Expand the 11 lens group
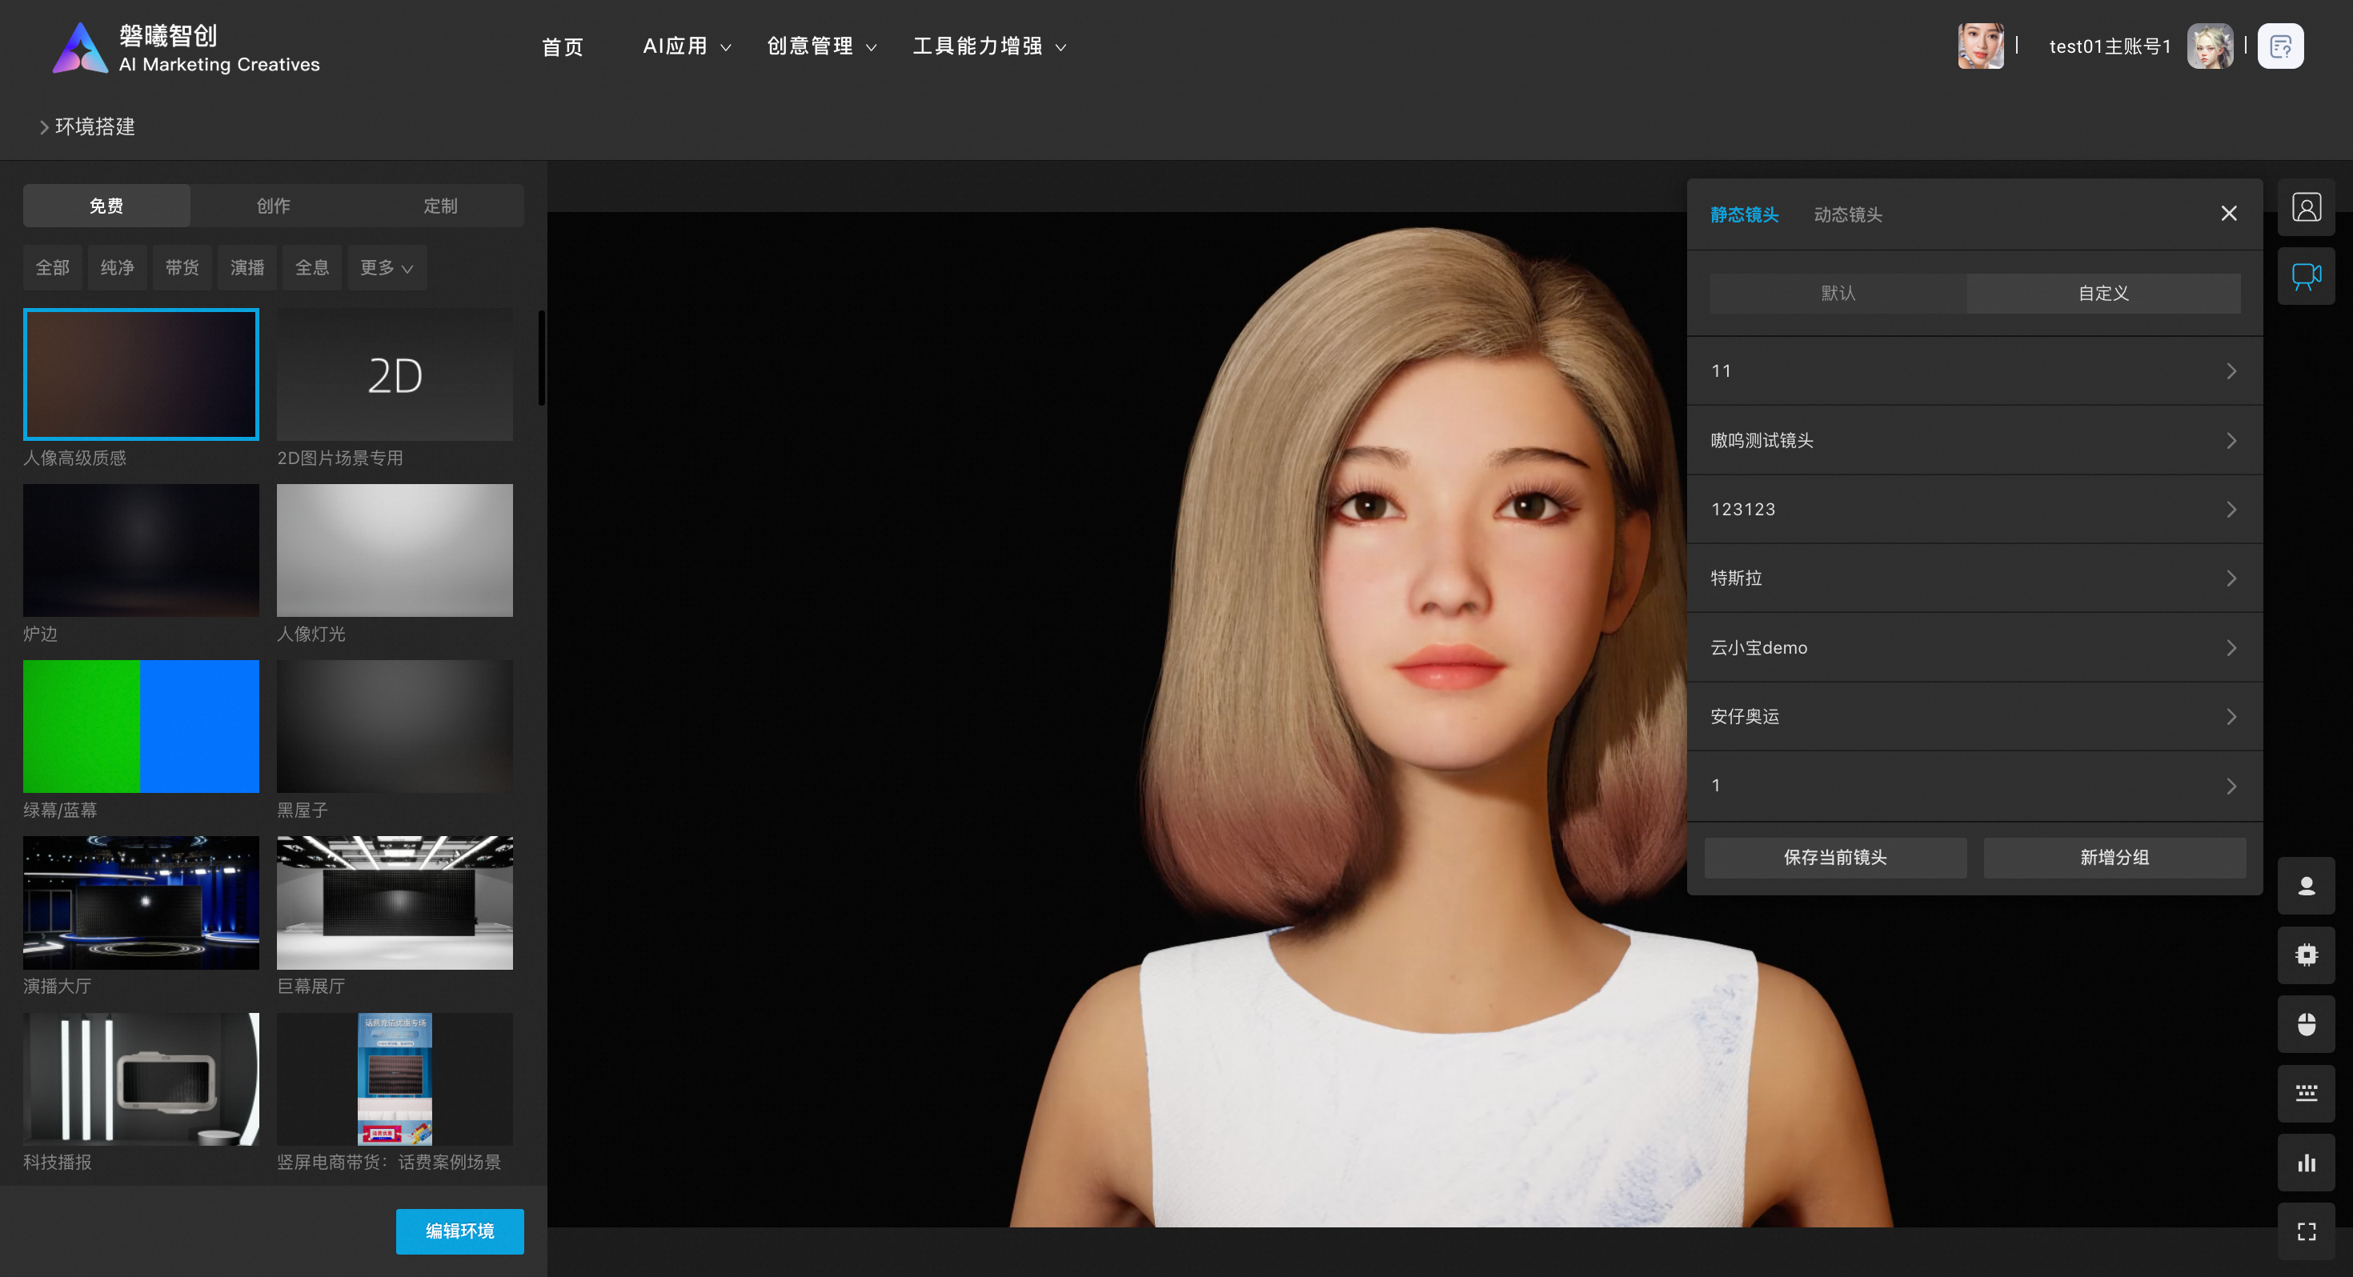The height and width of the screenshot is (1277, 2353). click(x=1974, y=371)
